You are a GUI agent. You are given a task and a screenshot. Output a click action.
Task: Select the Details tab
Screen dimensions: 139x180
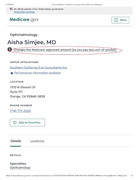[x=16, y=141]
